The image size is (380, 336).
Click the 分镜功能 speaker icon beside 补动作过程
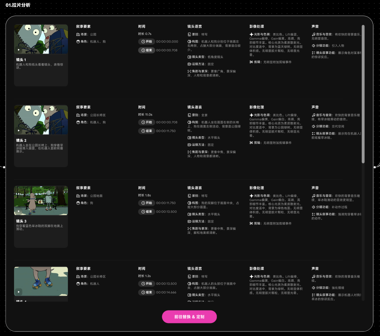click(313, 207)
